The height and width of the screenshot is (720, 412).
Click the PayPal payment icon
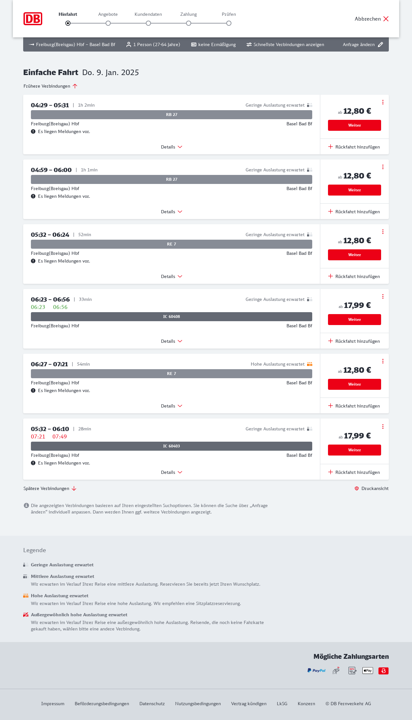coord(316,670)
